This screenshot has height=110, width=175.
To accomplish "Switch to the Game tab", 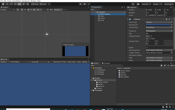I will coord(4,59).
